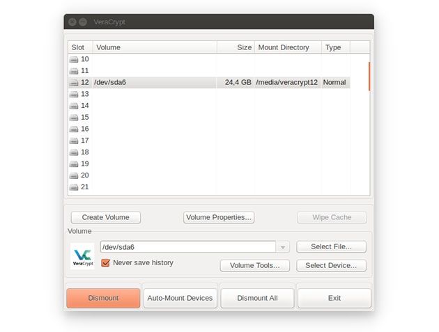
Task: Select the drive icon for slot 16
Action: click(x=74, y=129)
